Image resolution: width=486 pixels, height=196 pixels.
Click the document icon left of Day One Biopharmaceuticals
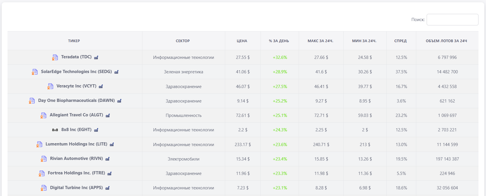click(32, 101)
